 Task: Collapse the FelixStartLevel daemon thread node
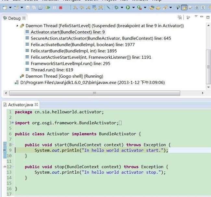coord(17,26)
